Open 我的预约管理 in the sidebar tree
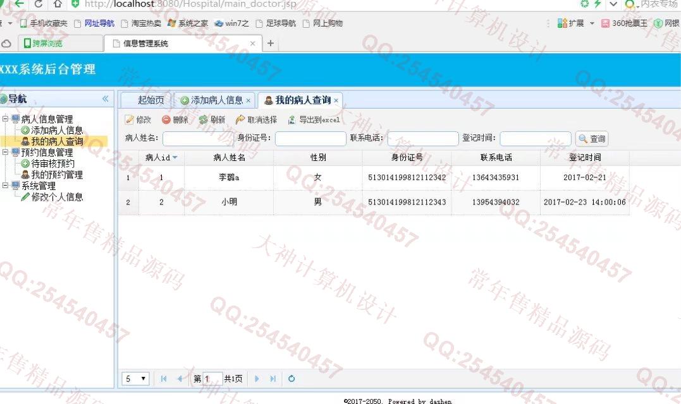 pyautogui.click(x=56, y=175)
